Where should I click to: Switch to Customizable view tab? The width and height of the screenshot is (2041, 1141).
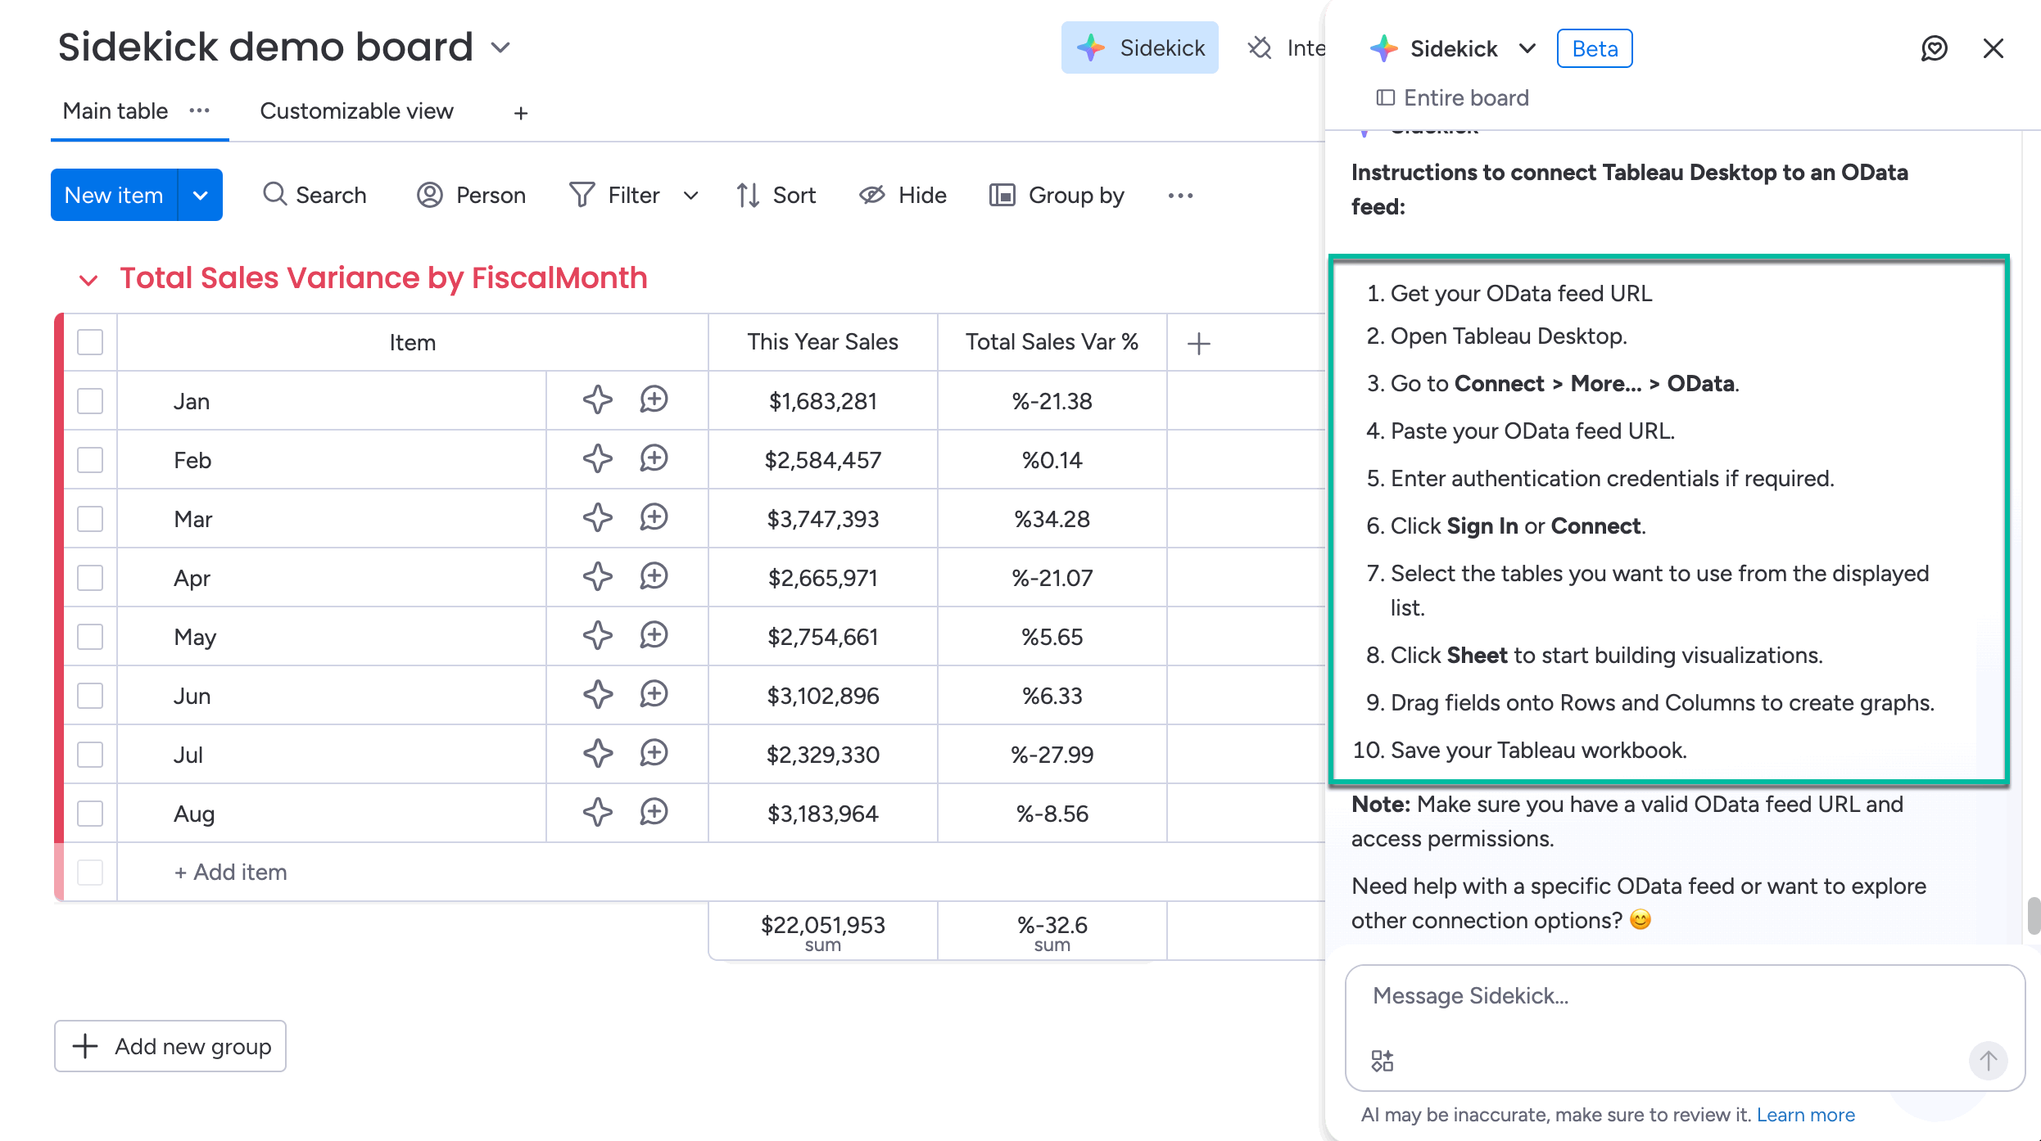356,111
